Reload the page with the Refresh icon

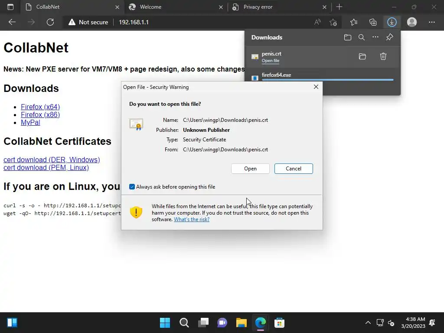point(50,22)
